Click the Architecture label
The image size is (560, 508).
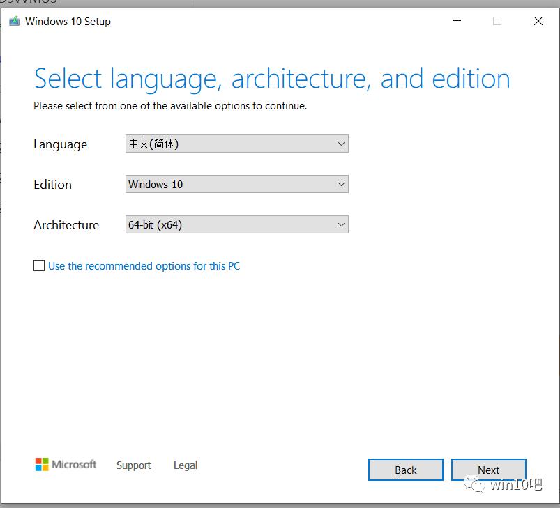[x=66, y=225]
